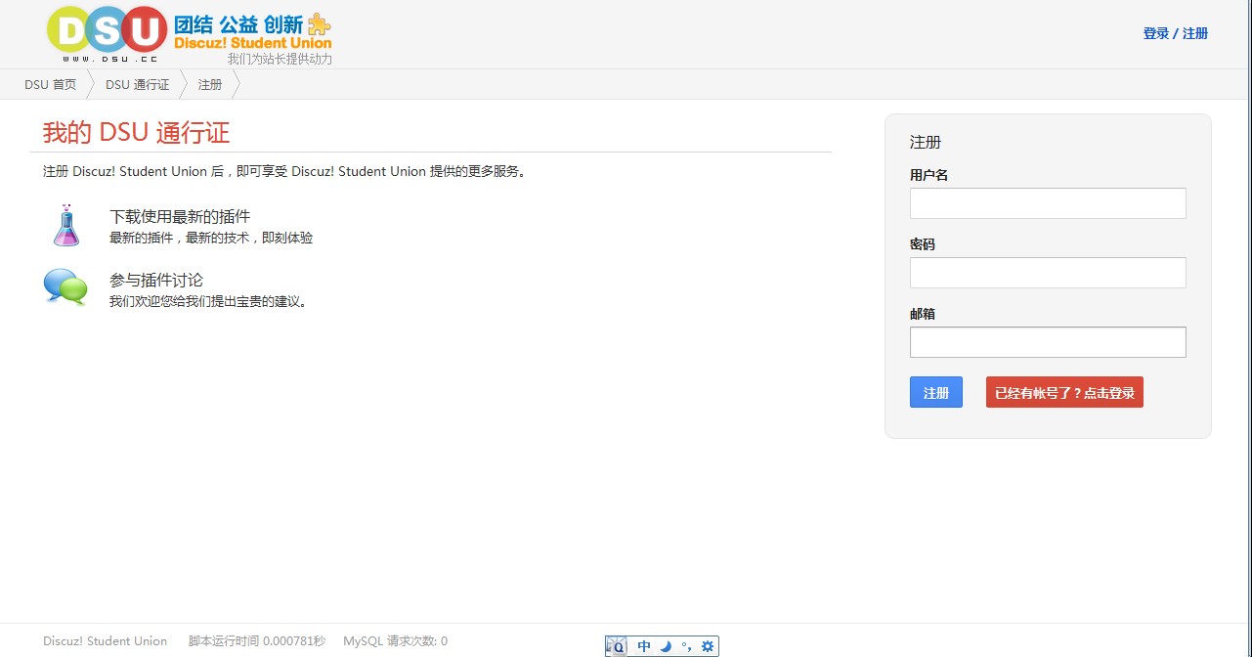This screenshot has width=1252, height=657.
Task: Click the Discuz! Student Union footer link
Action: pos(105,640)
